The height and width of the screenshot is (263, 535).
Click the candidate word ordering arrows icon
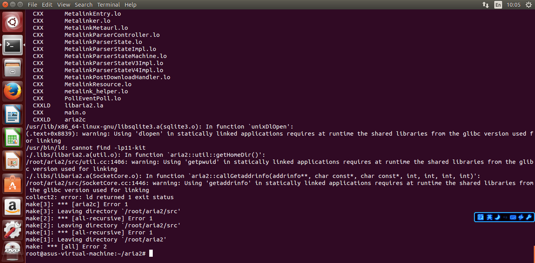tap(521, 217)
